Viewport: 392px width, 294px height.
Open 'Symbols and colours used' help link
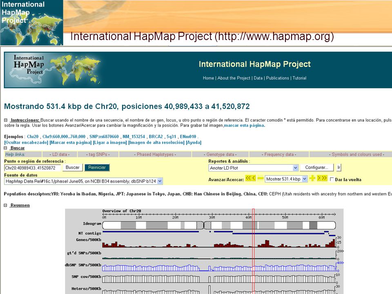[x=356, y=154]
